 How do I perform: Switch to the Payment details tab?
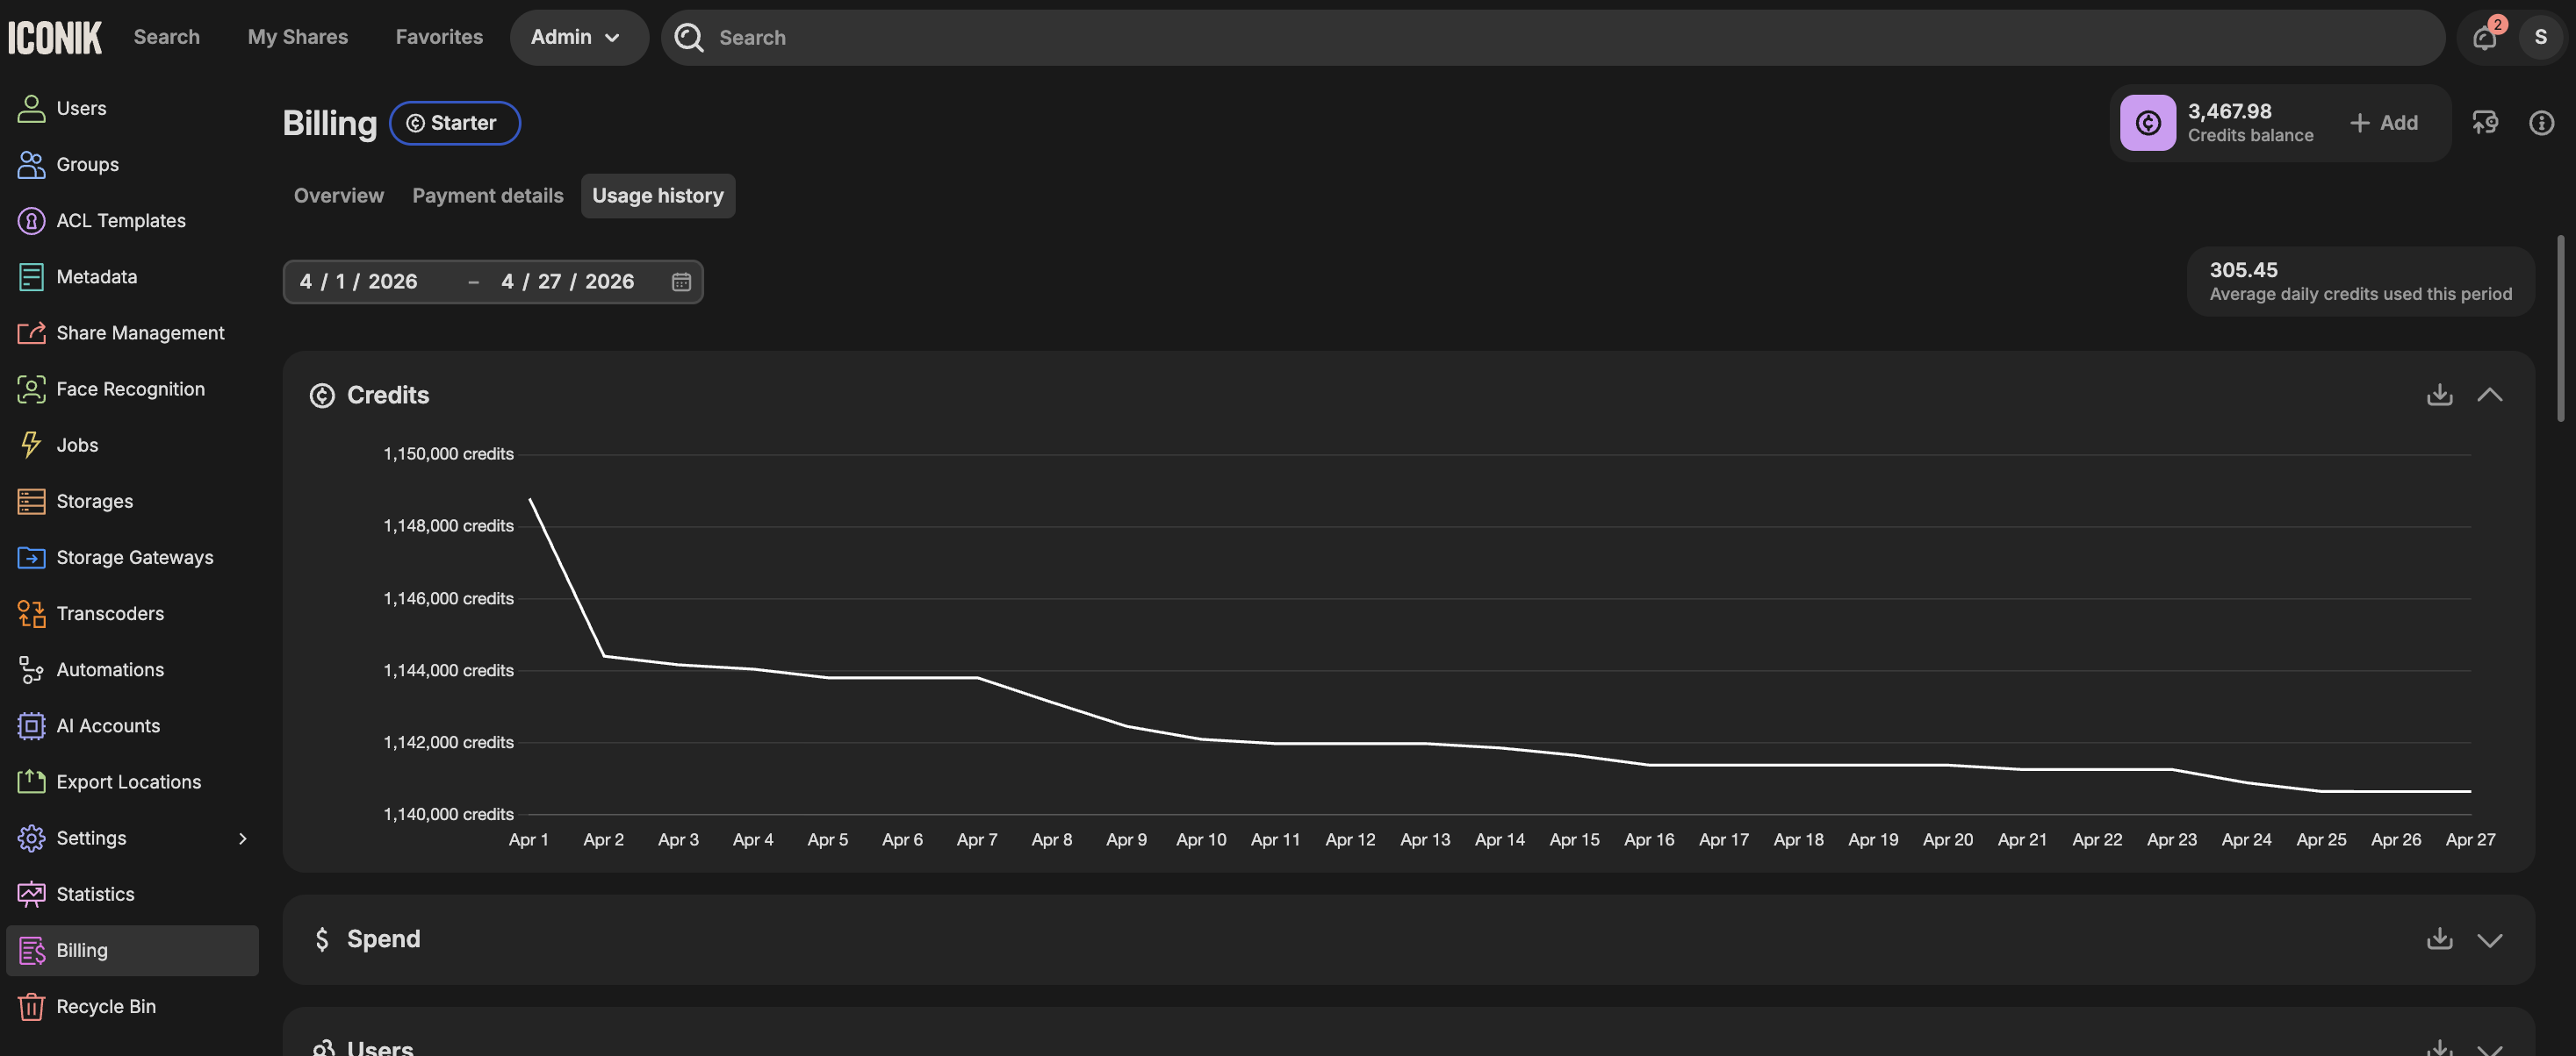487,196
